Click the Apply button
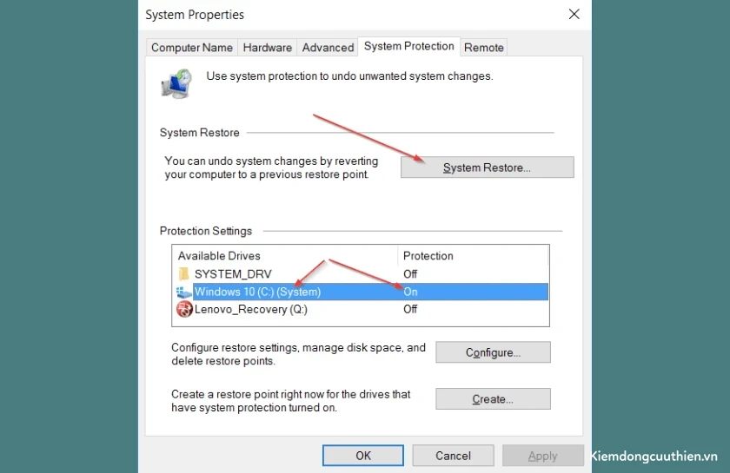The width and height of the screenshot is (730, 473). [x=543, y=456]
